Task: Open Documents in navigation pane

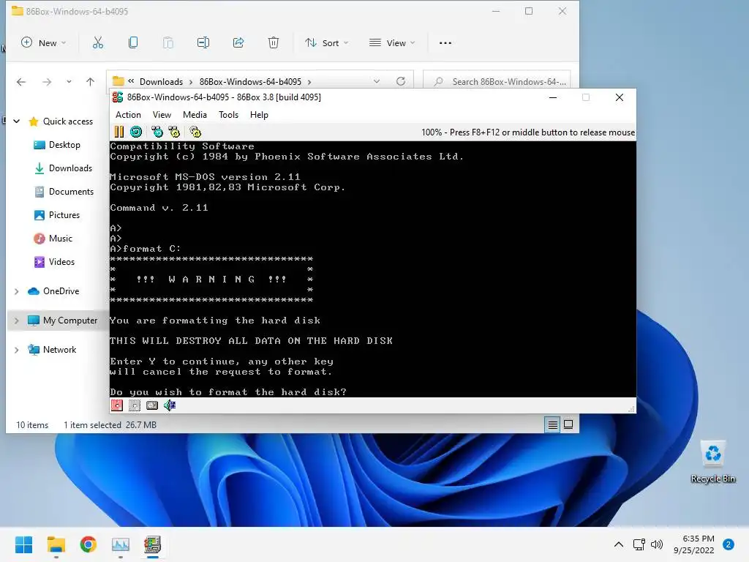Action: [x=71, y=192]
